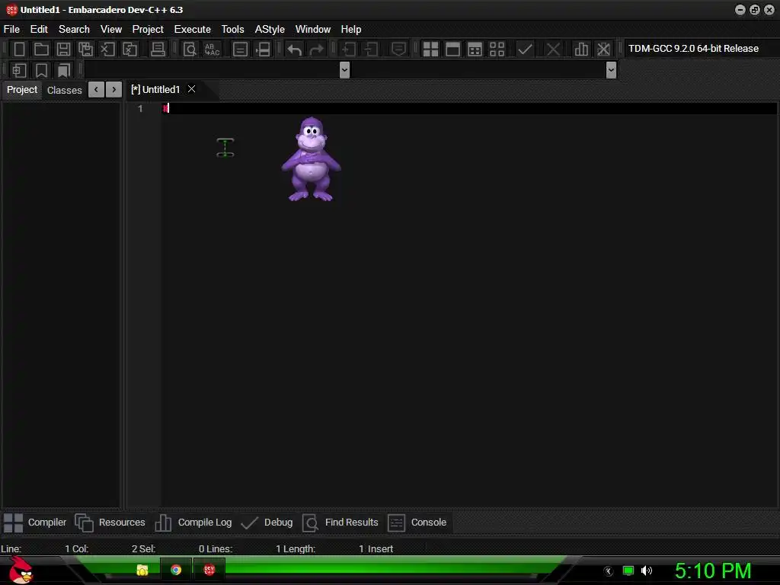Compile using the four-squares toolbar icon

click(430, 49)
